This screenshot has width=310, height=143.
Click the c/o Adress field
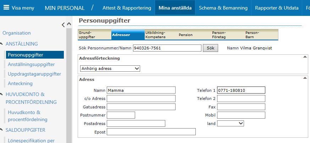[141, 99]
